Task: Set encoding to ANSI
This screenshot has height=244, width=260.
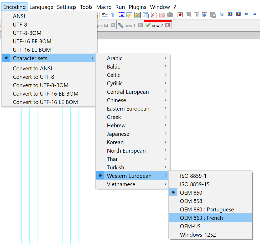Action: [x=49, y=16]
